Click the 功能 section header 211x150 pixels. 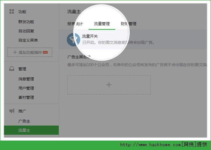(22, 12)
